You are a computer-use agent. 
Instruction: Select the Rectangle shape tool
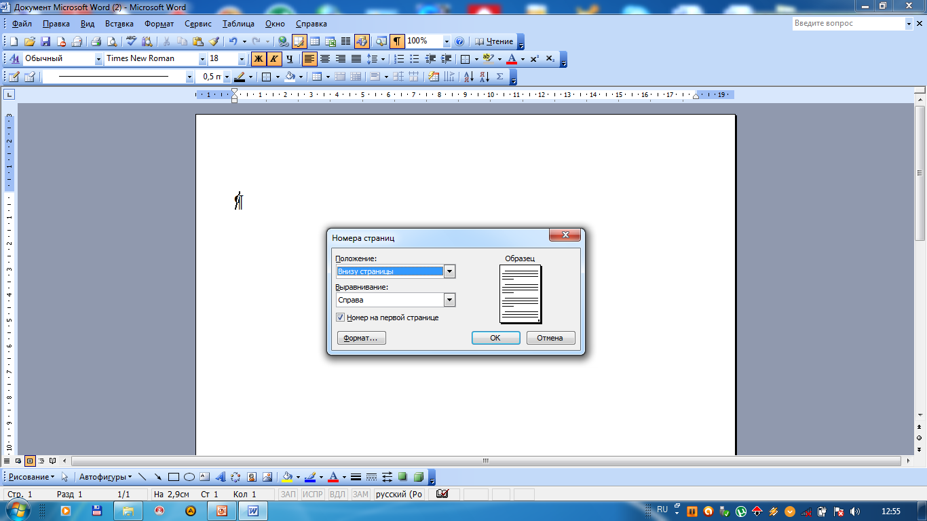pyautogui.click(x=174, y=477)
